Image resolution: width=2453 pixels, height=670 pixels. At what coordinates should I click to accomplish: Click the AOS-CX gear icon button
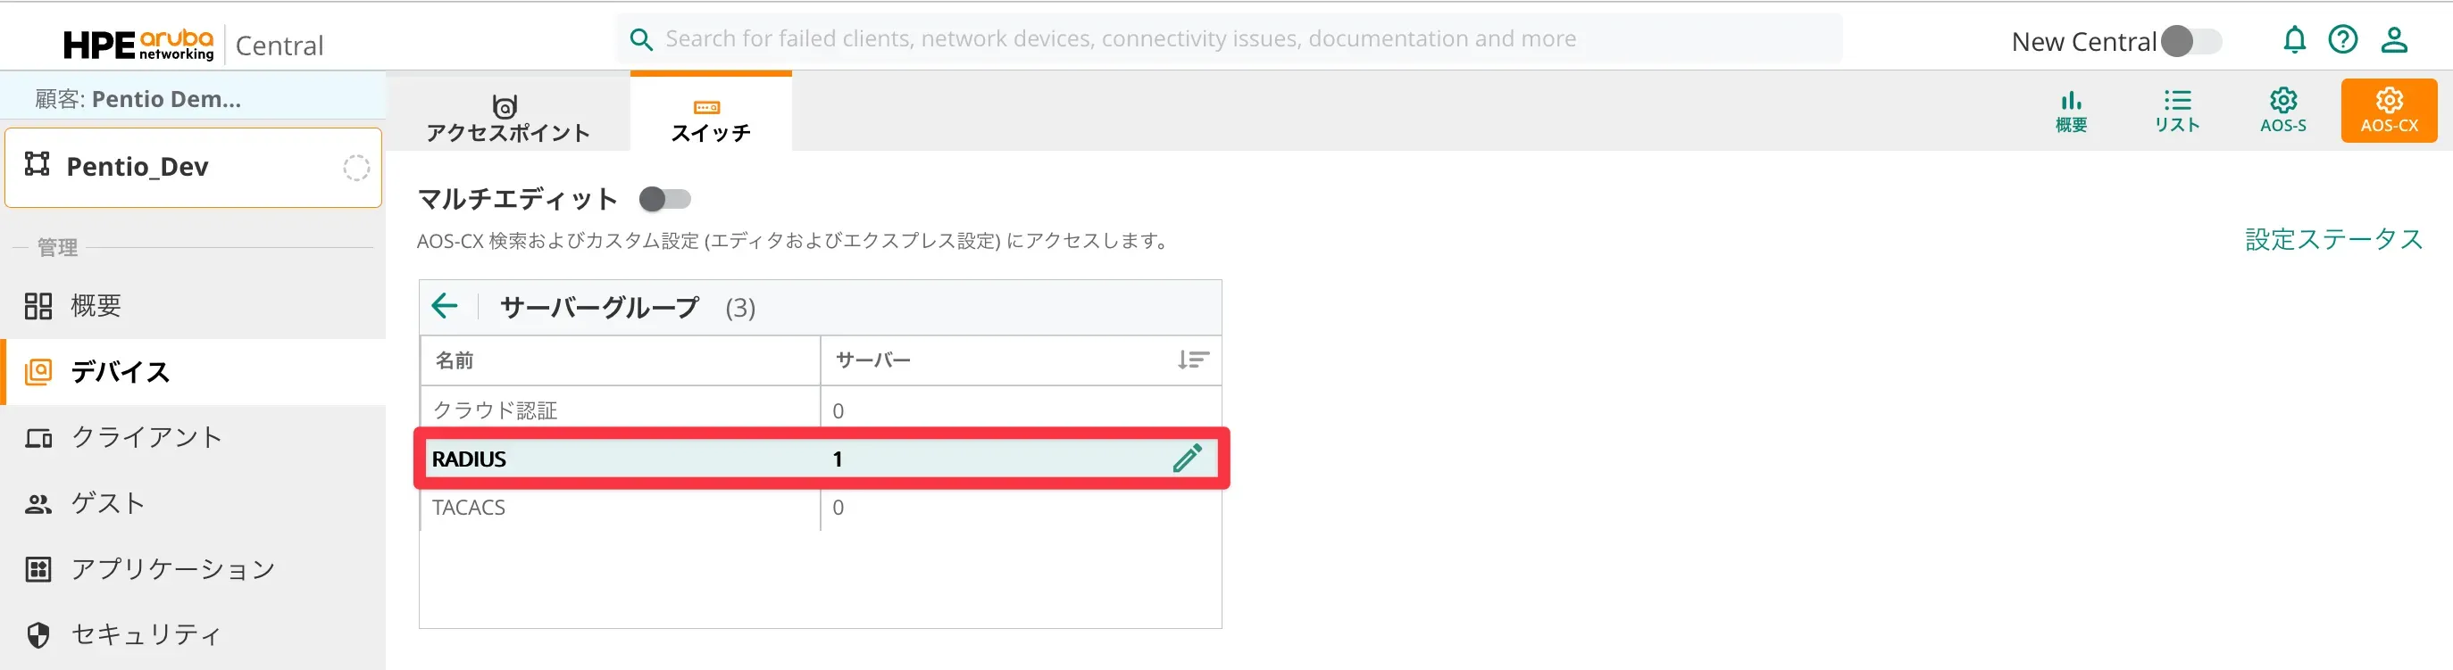click(x=2388, y=111)
